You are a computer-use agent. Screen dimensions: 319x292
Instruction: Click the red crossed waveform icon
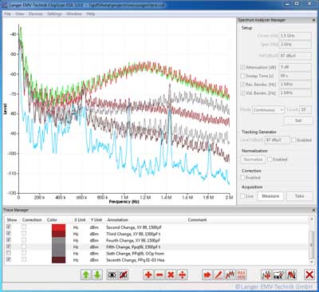[292, 274]
